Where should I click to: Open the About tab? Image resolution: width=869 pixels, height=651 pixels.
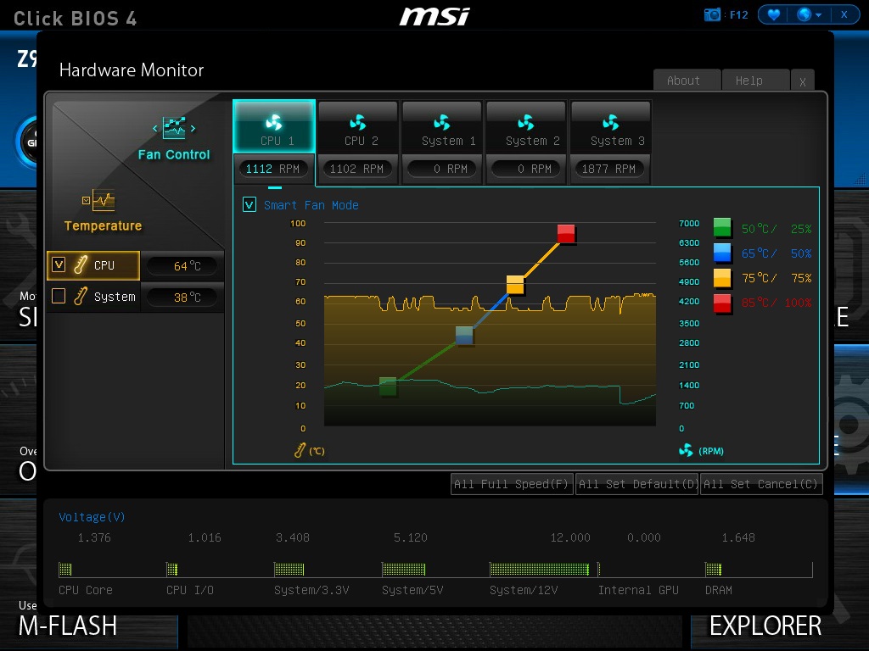(x=687, y=81)
